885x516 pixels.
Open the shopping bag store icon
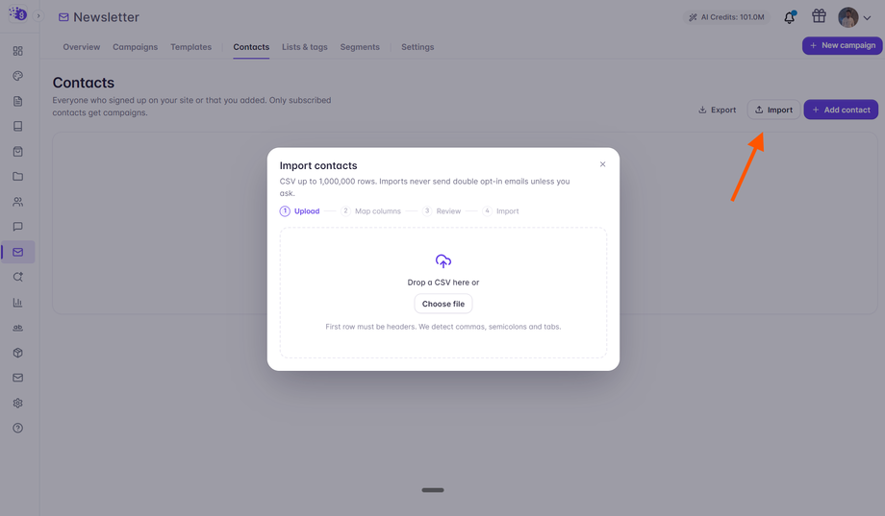point(18,151)
